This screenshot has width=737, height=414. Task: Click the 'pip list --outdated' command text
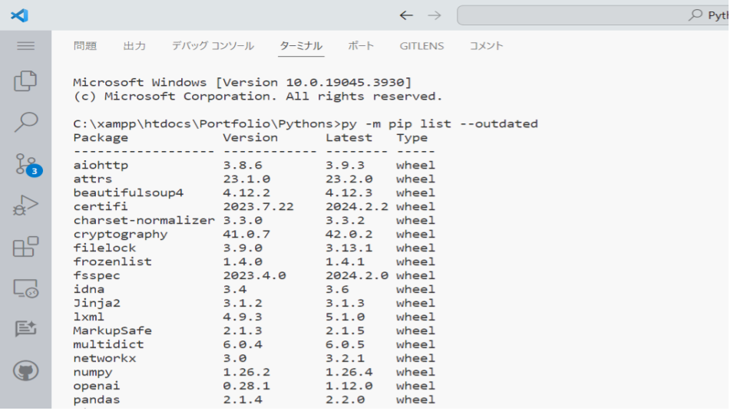[463, 124]
